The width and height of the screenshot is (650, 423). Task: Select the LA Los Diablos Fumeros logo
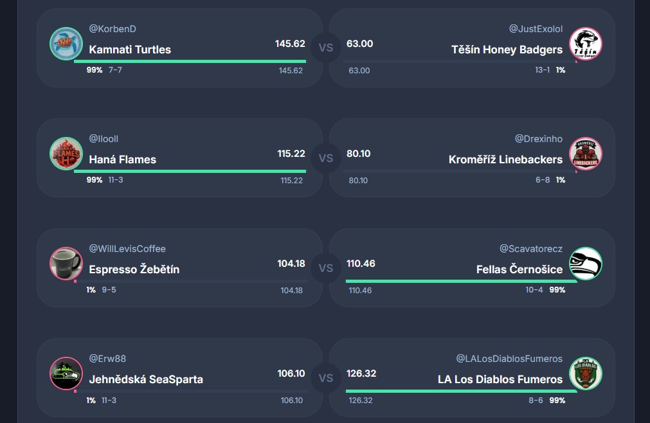click(586, 373)
